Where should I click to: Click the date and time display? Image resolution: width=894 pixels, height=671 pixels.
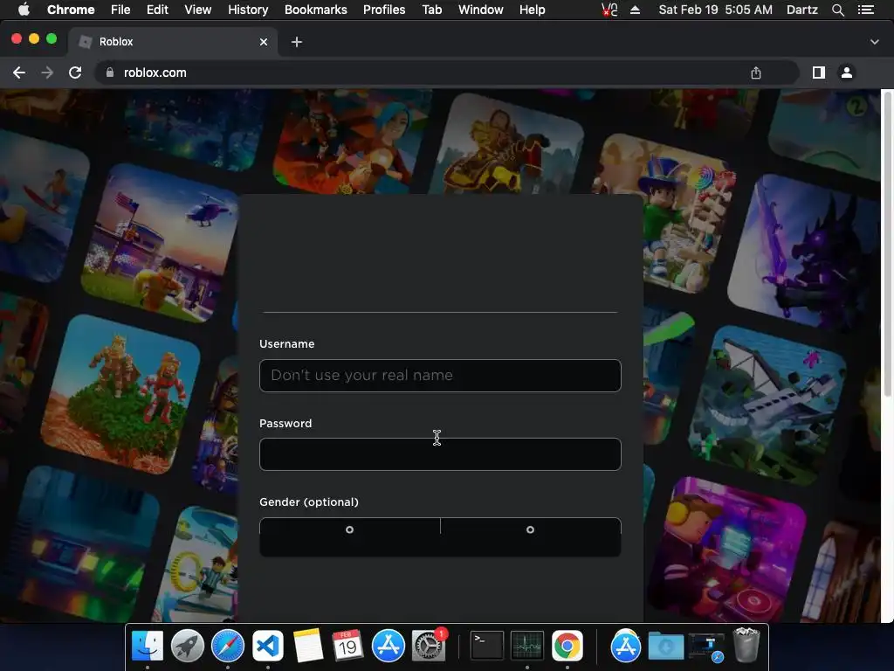point(716,10)
